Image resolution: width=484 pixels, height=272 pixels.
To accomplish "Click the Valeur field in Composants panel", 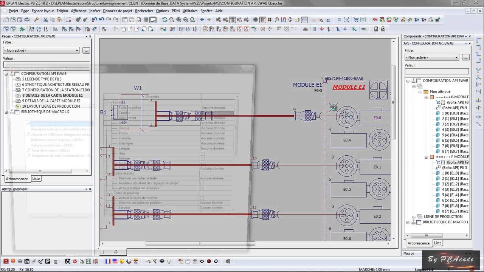I will pos(437,71).
